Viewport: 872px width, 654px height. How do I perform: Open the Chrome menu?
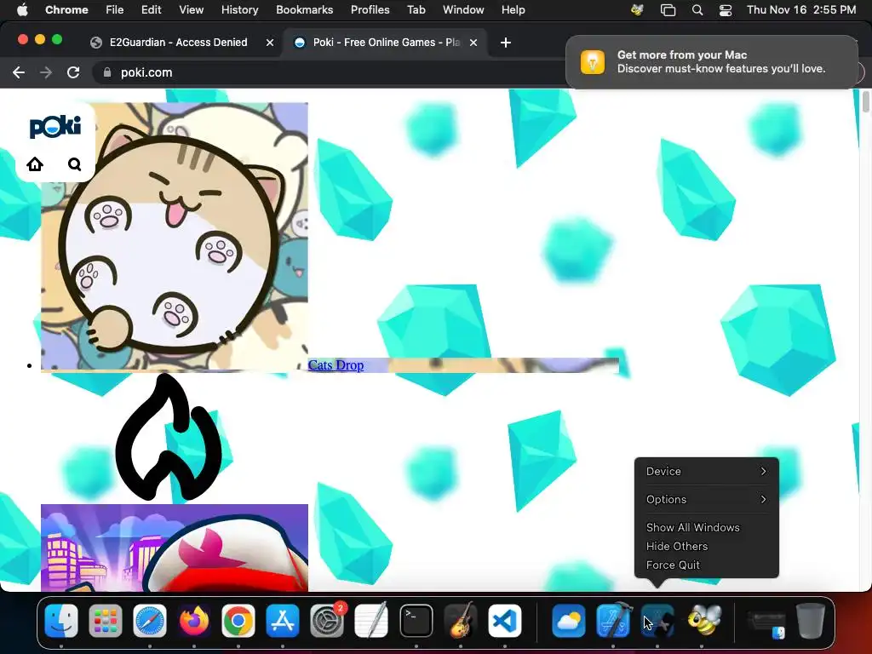coord(66,10)
